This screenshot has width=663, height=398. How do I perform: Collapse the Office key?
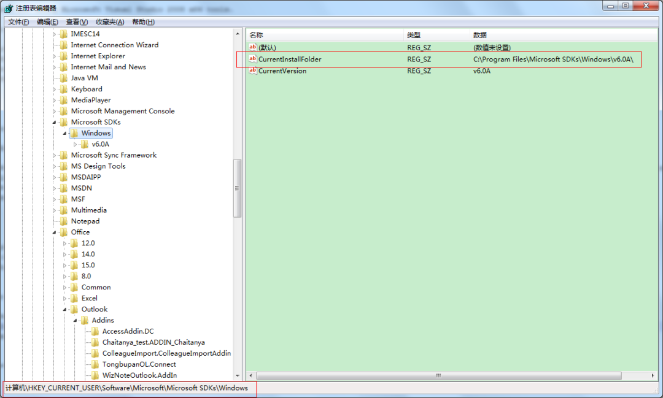point(54,232)
